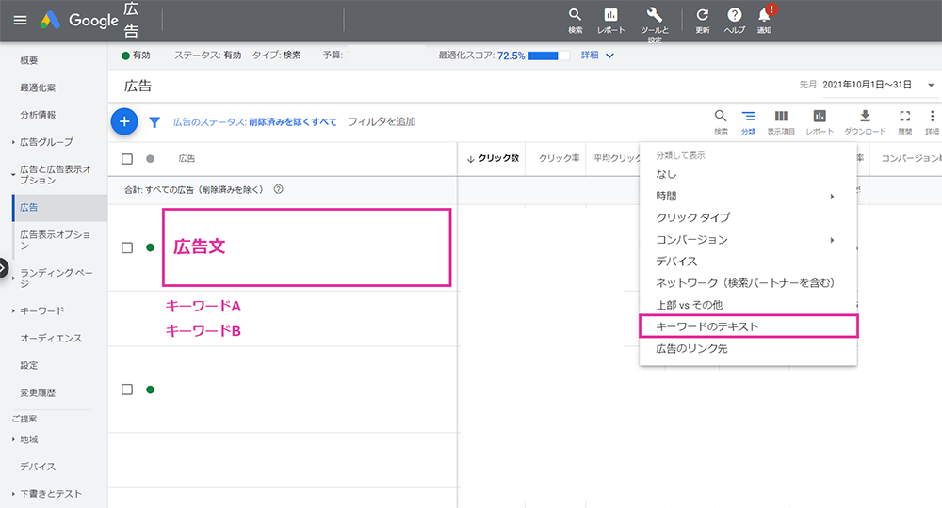This screenshot has height=508, width=942.
Task: Click フィルタを追加 field
Action: [x=382, y=121]
